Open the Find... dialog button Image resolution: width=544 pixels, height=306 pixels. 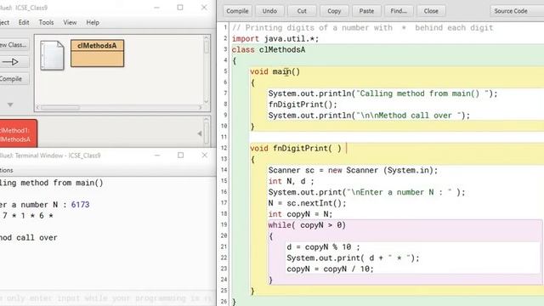[x=399, y=11]
